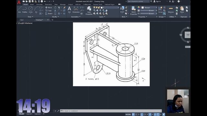207x116 pixels.
Task: Click the Move tool
Action: 49,8
